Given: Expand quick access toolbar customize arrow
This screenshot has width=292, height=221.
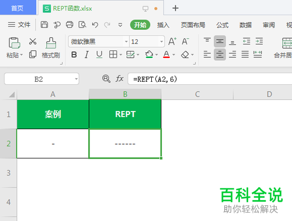Looking at the screenshot, I should coord(120,25).
